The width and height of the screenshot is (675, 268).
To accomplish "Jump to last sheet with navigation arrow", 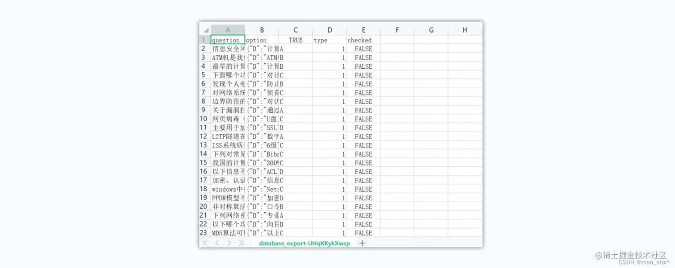I will 241,243.
